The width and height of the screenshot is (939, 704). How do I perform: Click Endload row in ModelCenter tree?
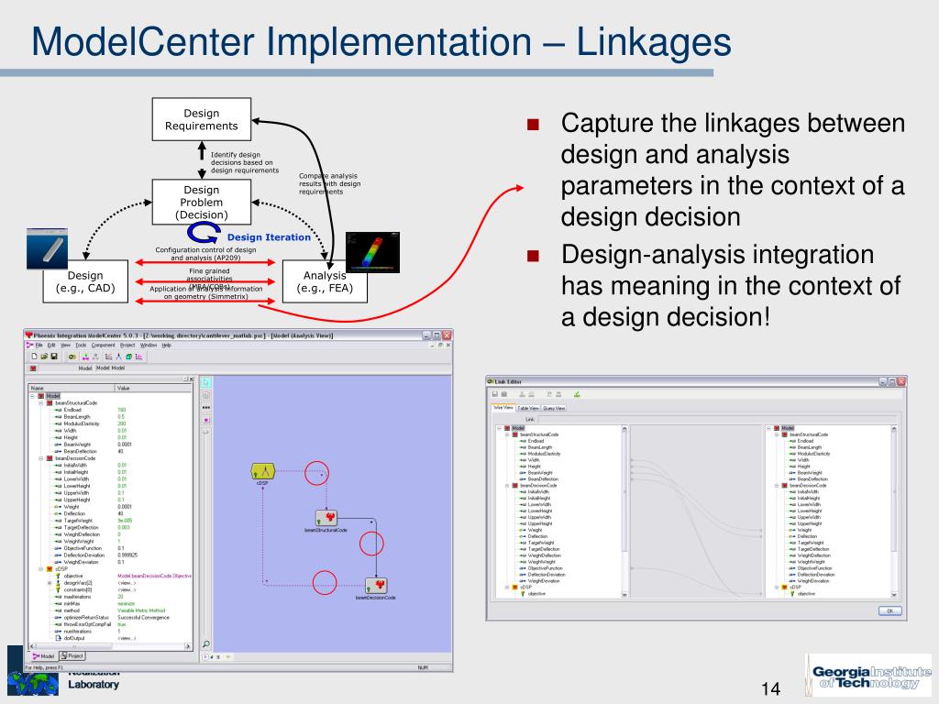(x=108, y=410)
